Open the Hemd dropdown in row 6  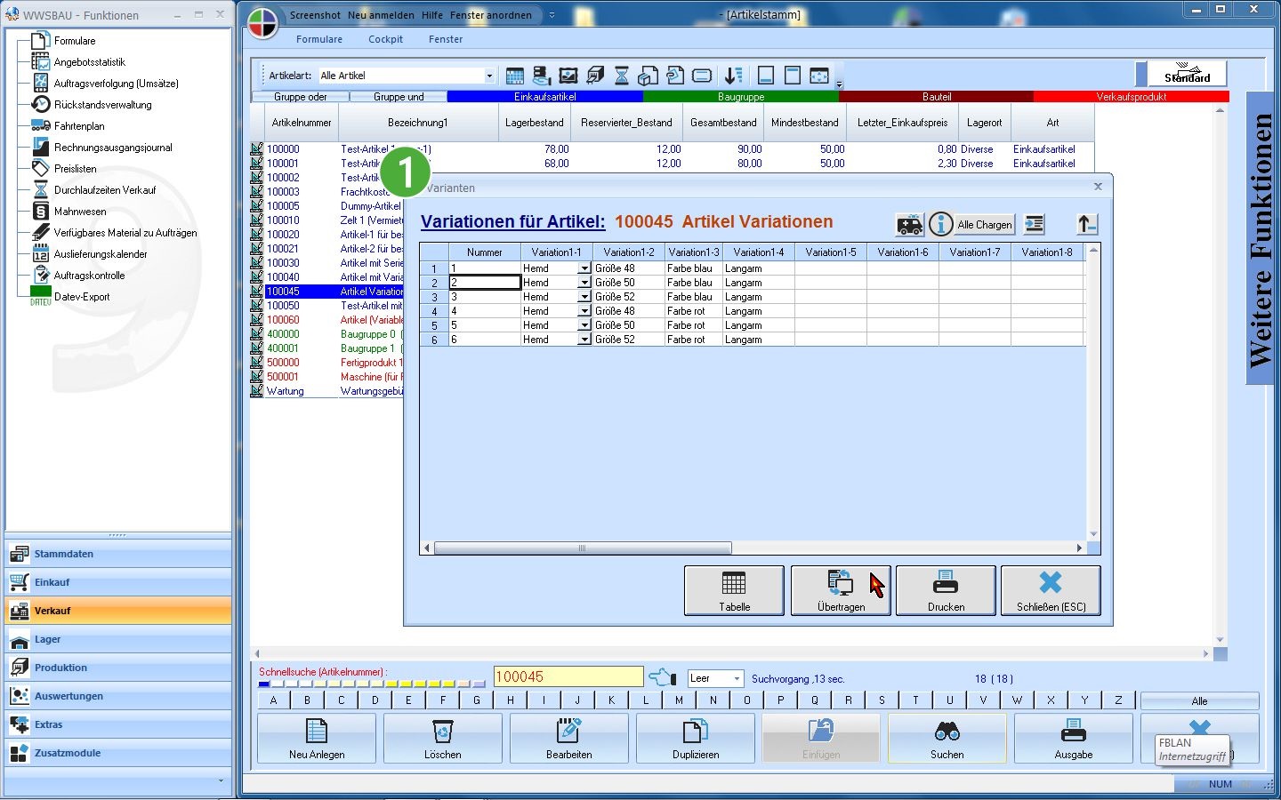584,340
